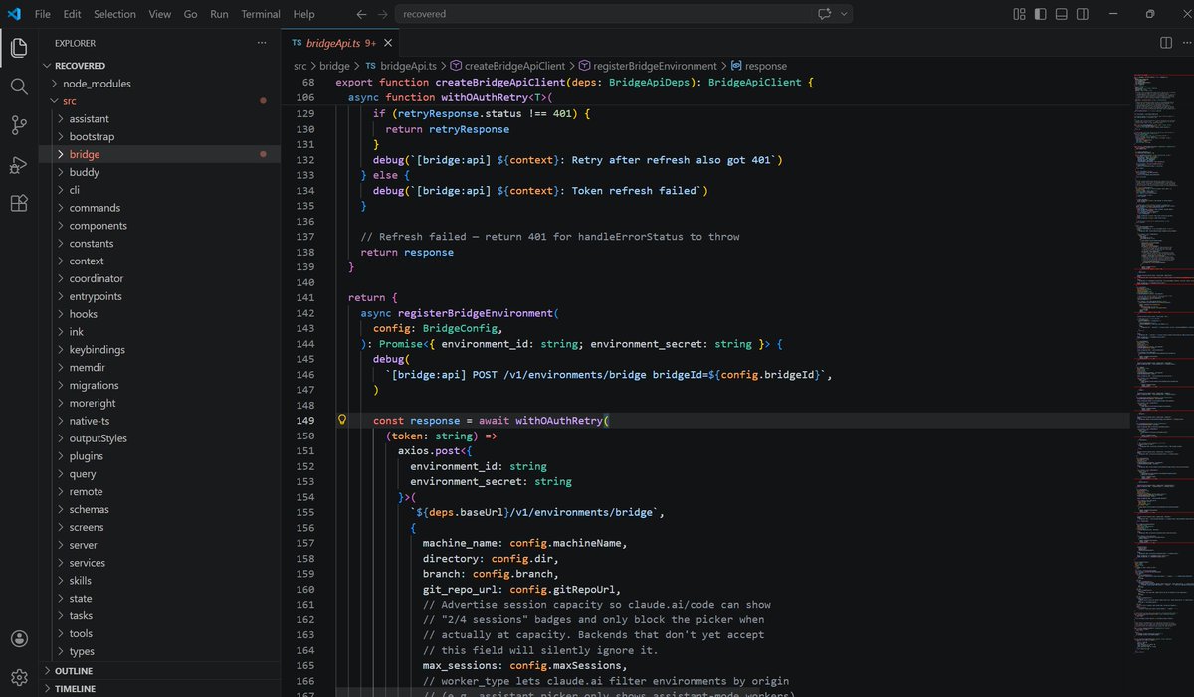Toggle bottom Panel visibility
Viewport: 1194px width, 697px height.
pyautogui.click(x=1062, y=14)
